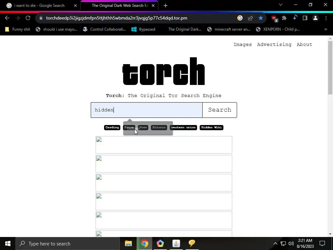Open the Java coffee-cup taskbar app

(x=176, y=243)
